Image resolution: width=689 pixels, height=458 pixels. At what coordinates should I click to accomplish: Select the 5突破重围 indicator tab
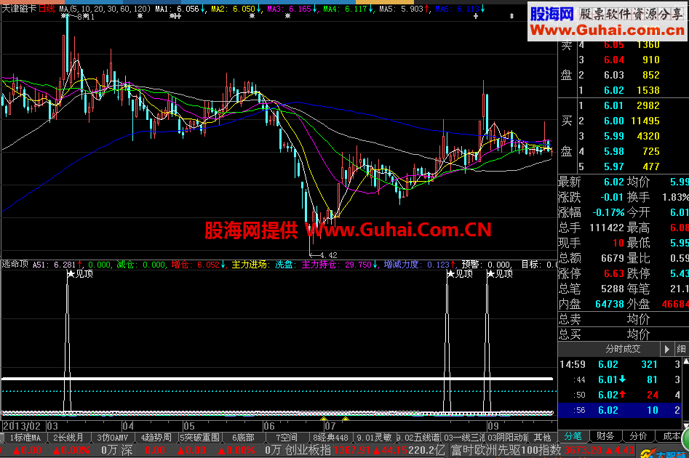pos(201,438)
